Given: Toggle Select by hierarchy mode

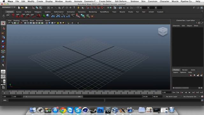Looking at the screenshot, I should tap(33, 8).
